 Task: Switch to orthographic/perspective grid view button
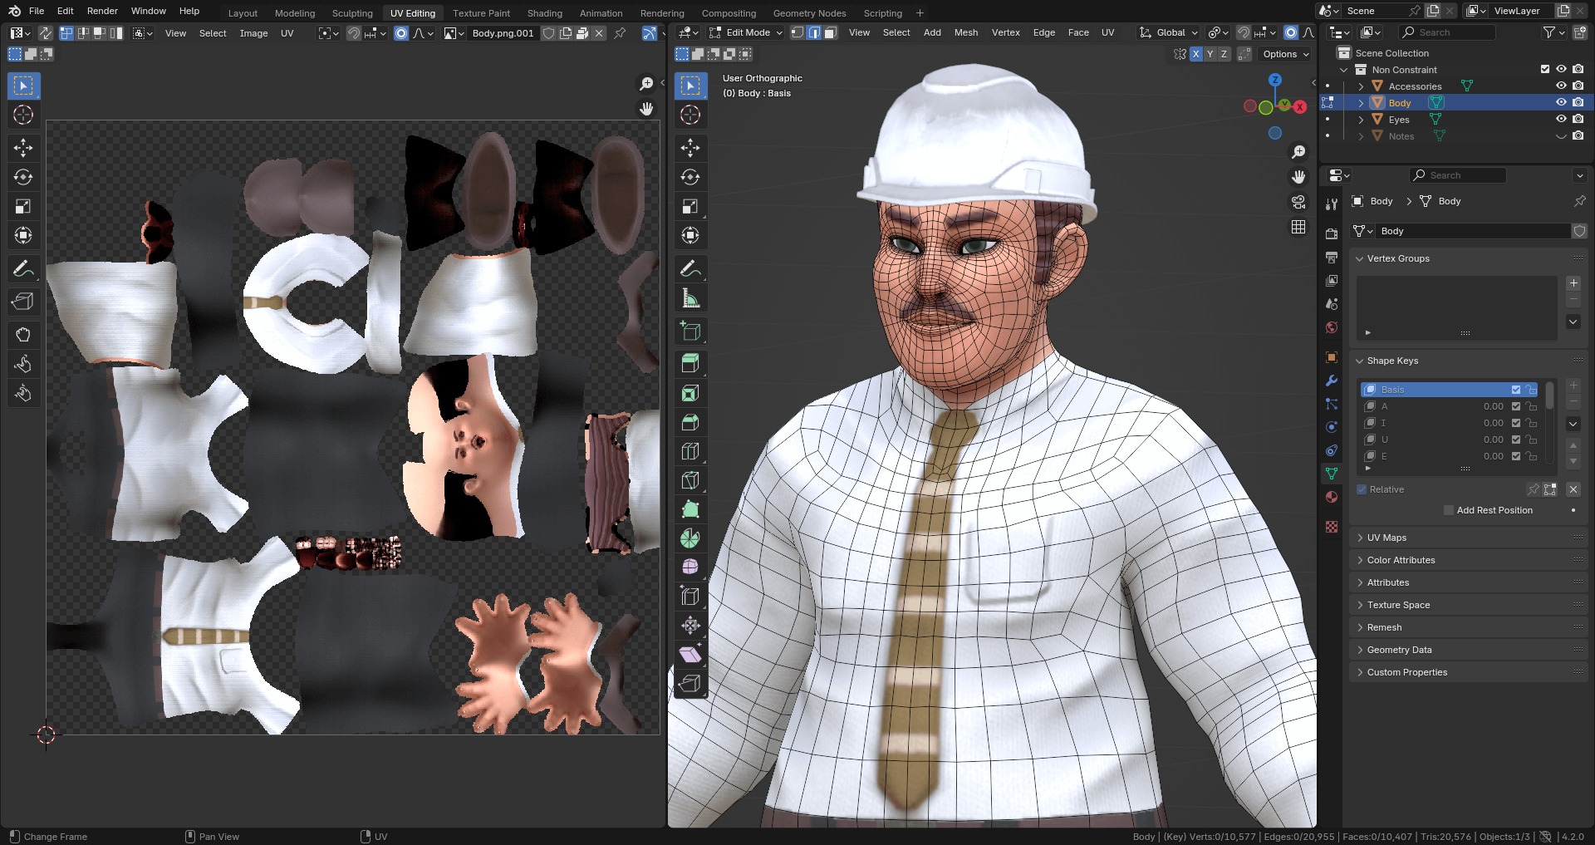coord(1298,227)
